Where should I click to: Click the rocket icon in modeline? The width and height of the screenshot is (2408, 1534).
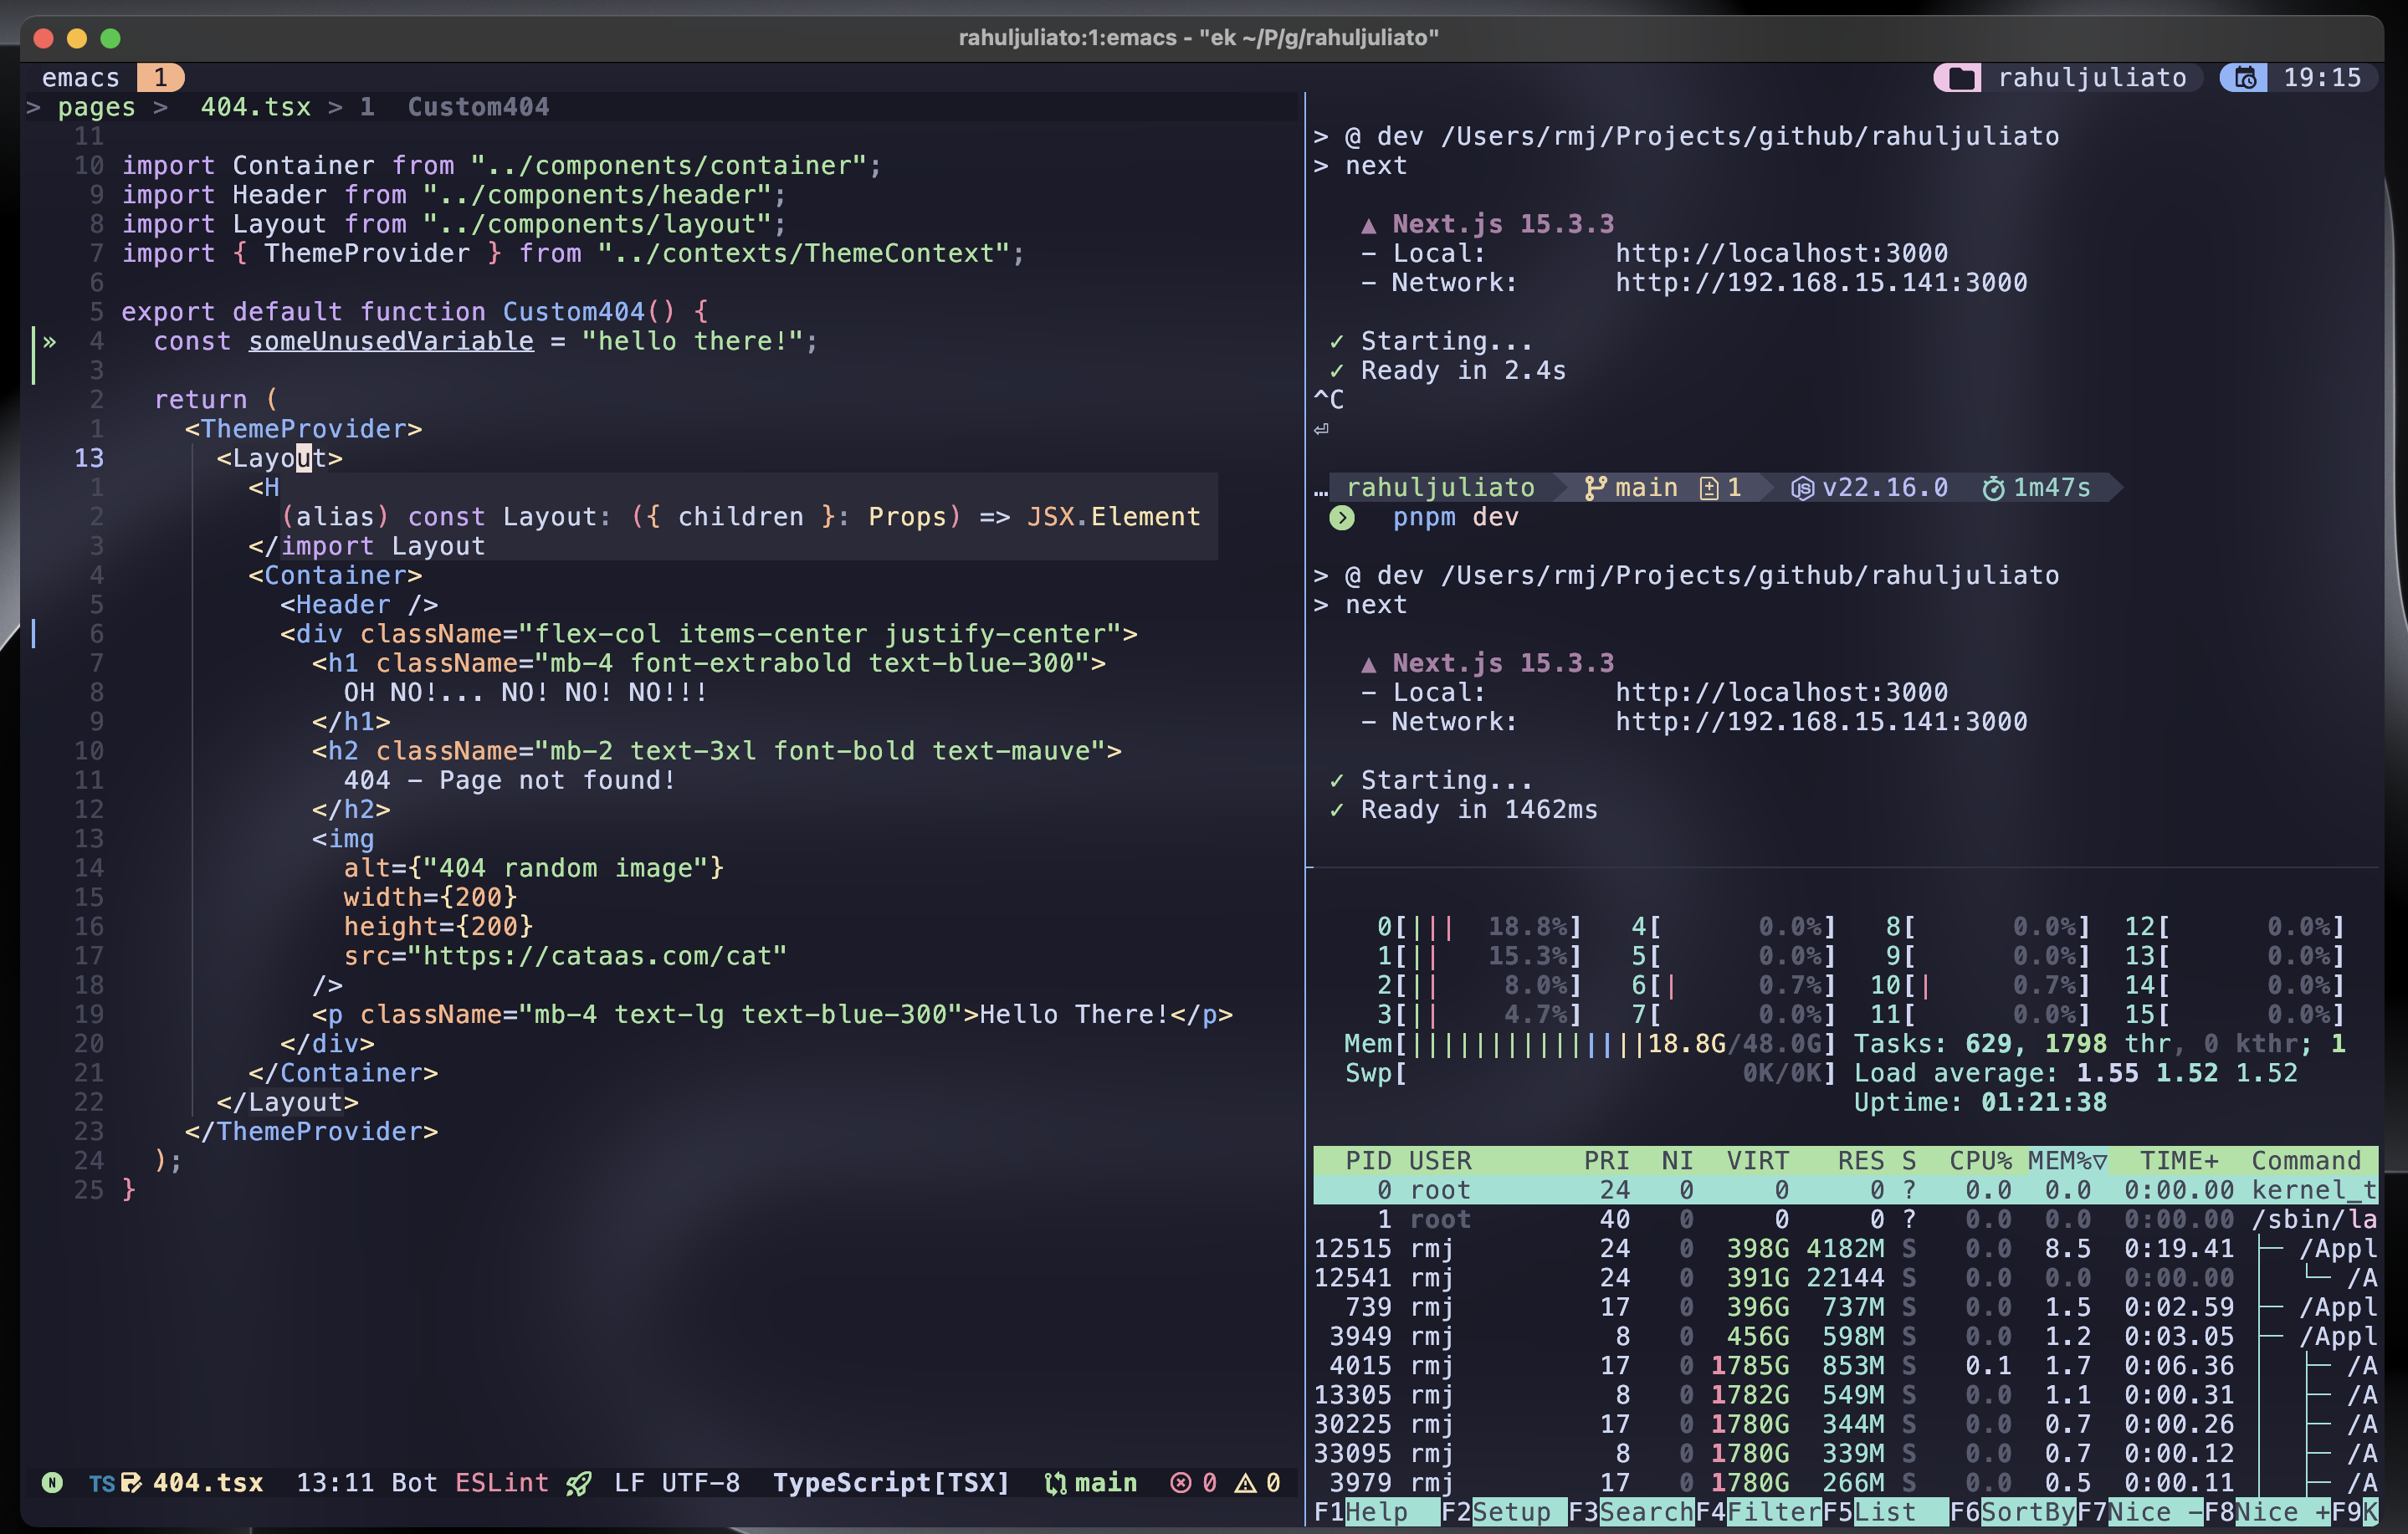point(578,1483)
